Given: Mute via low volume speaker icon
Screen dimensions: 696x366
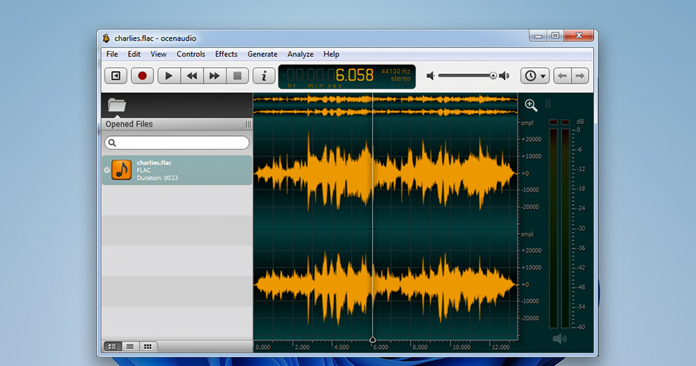Looking at the screenshot, I should tap(430, 75).
